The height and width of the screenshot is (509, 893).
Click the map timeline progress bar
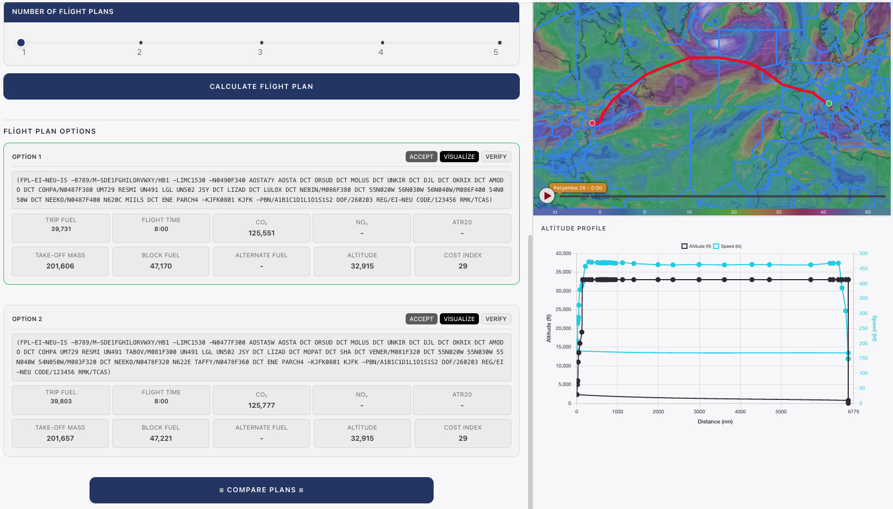(722, 196)
